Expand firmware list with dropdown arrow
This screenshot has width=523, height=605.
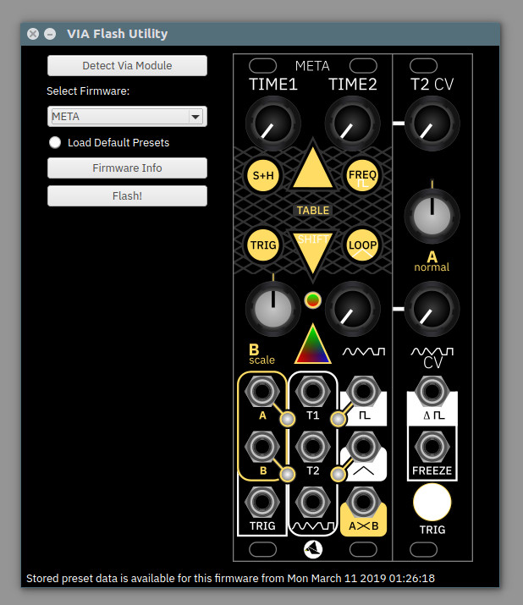195,116
